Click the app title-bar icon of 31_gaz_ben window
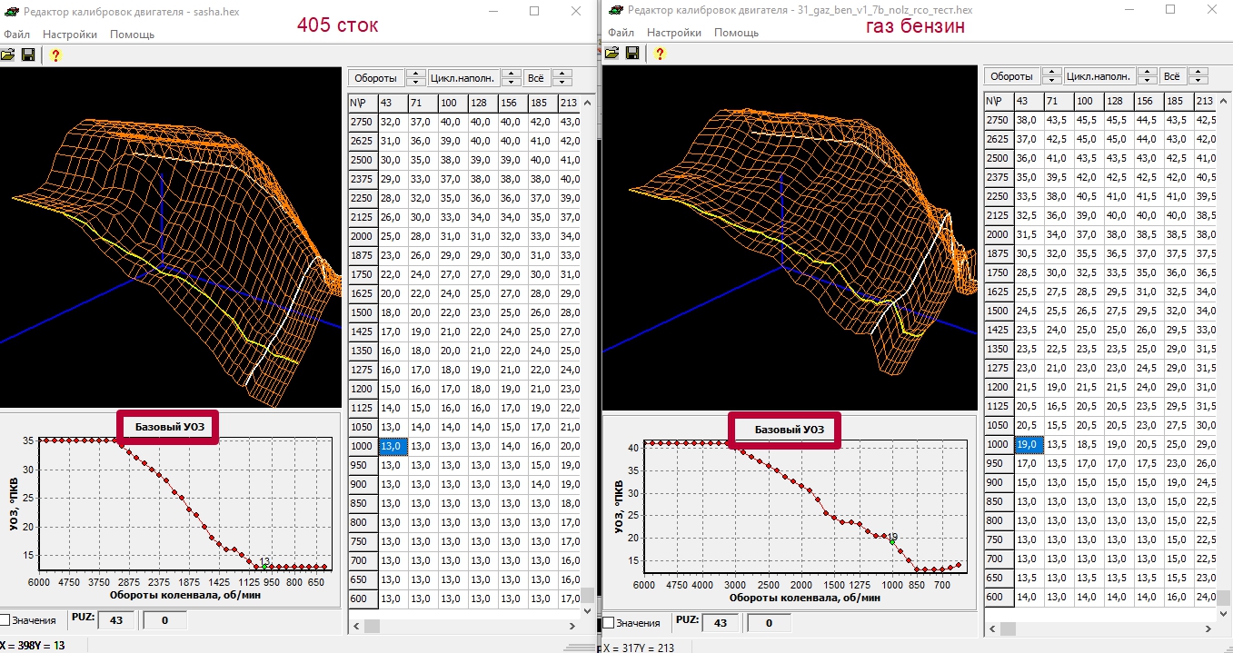The height and width of the screenshot is (653, 1233). (615, 10)
